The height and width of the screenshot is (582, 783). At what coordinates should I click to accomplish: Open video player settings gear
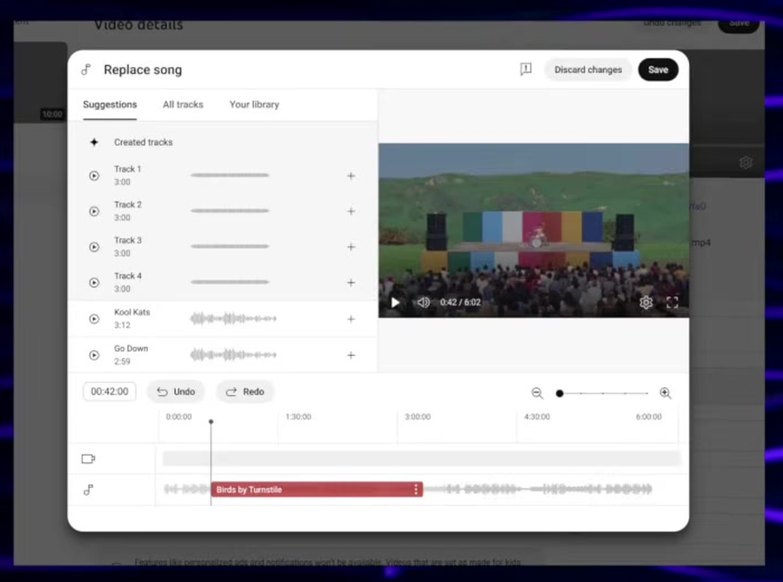click(x=646, y=303)
